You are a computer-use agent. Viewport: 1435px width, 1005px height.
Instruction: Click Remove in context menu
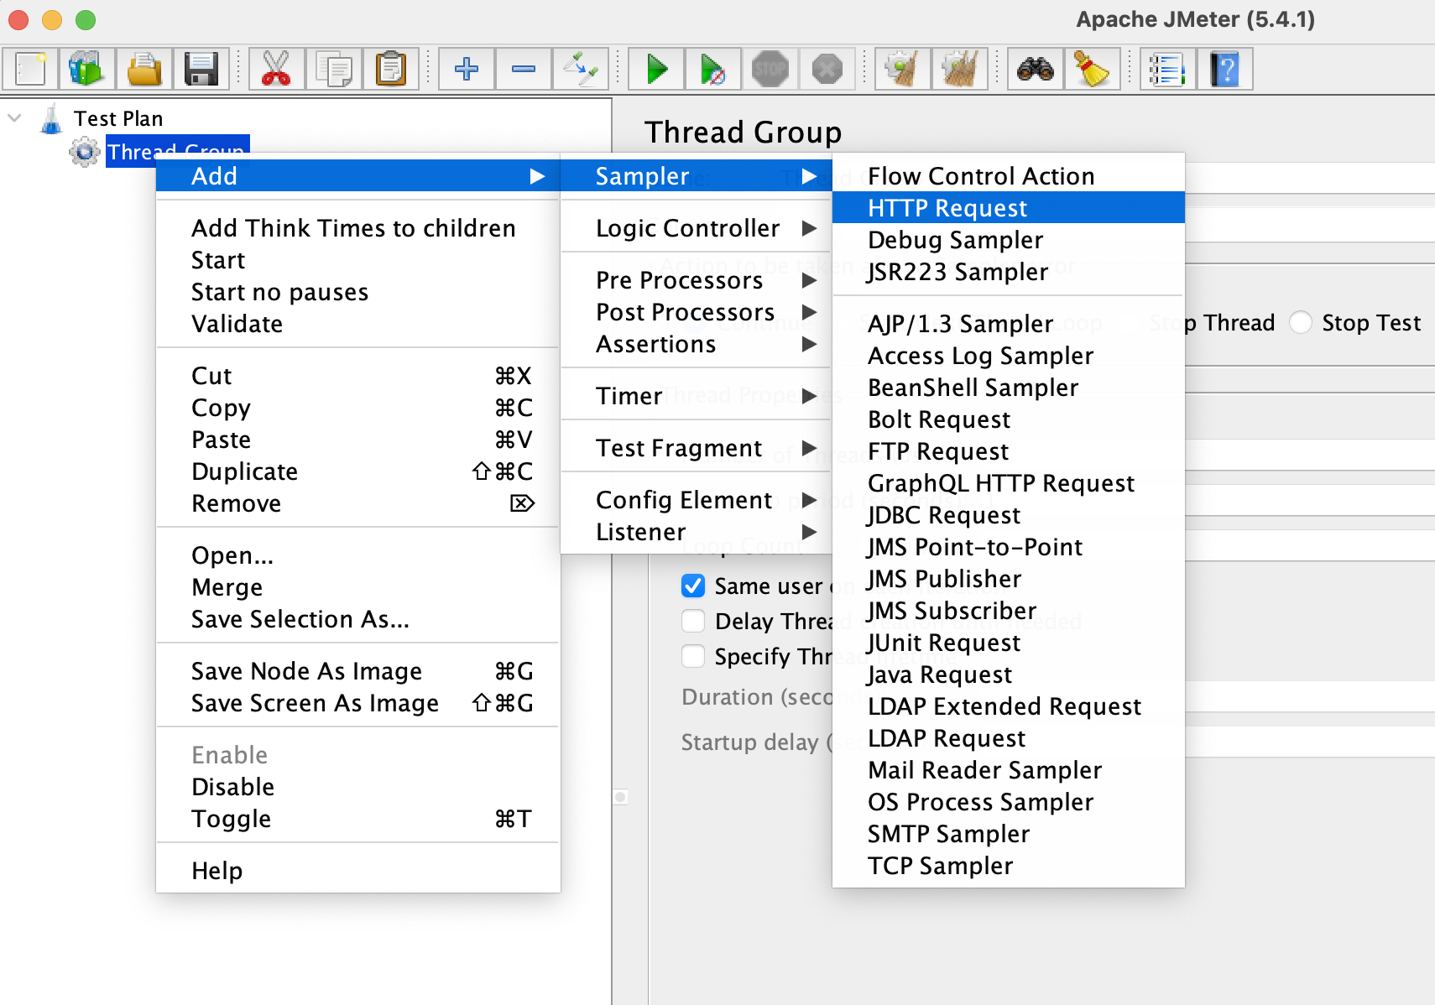point(358,503)
